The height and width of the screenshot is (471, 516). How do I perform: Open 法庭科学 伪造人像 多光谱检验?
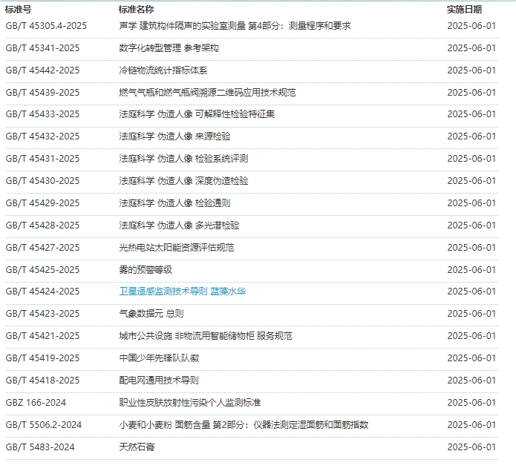(x=179, y=225)
